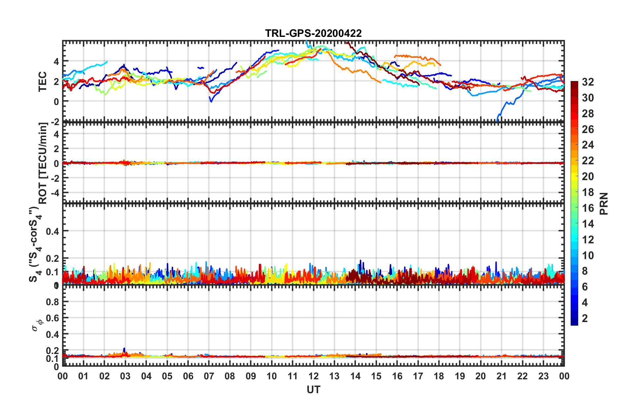Select the UT x-axis label
This screenshot has width=627, height=407.
313,390
